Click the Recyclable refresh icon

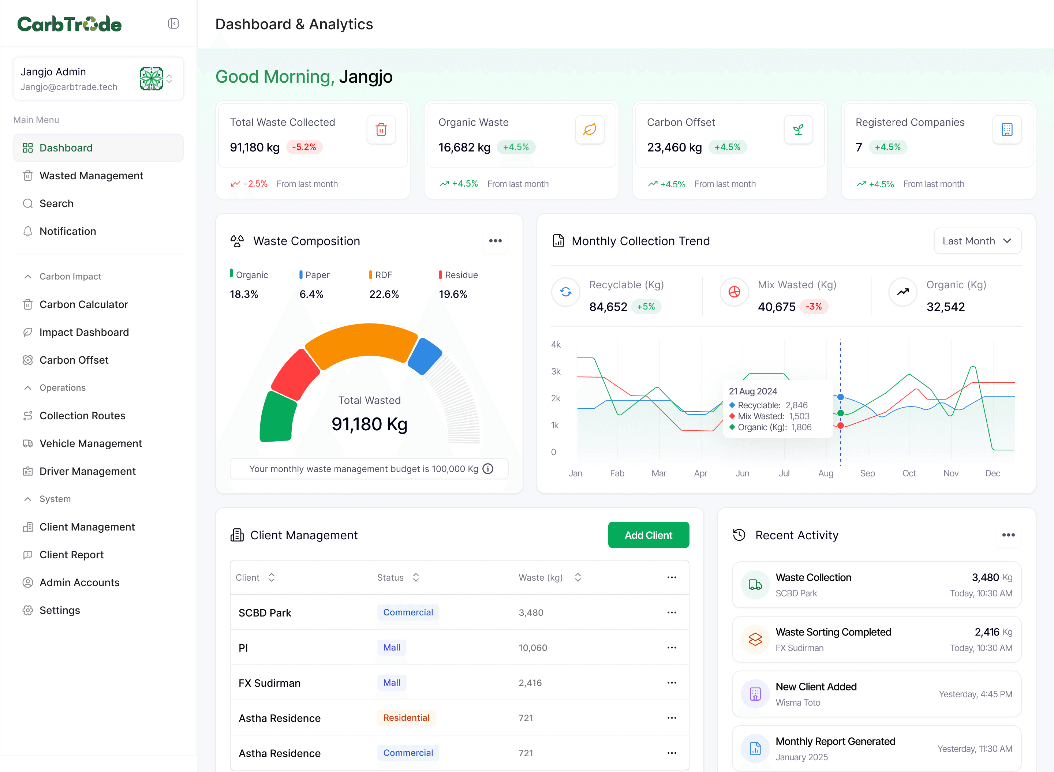[565, 292]
